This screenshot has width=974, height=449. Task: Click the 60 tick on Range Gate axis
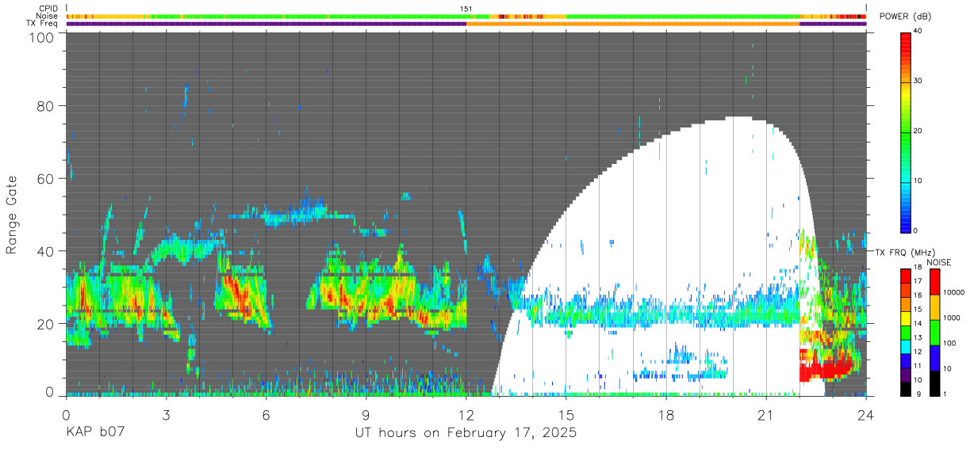point(45,179)
